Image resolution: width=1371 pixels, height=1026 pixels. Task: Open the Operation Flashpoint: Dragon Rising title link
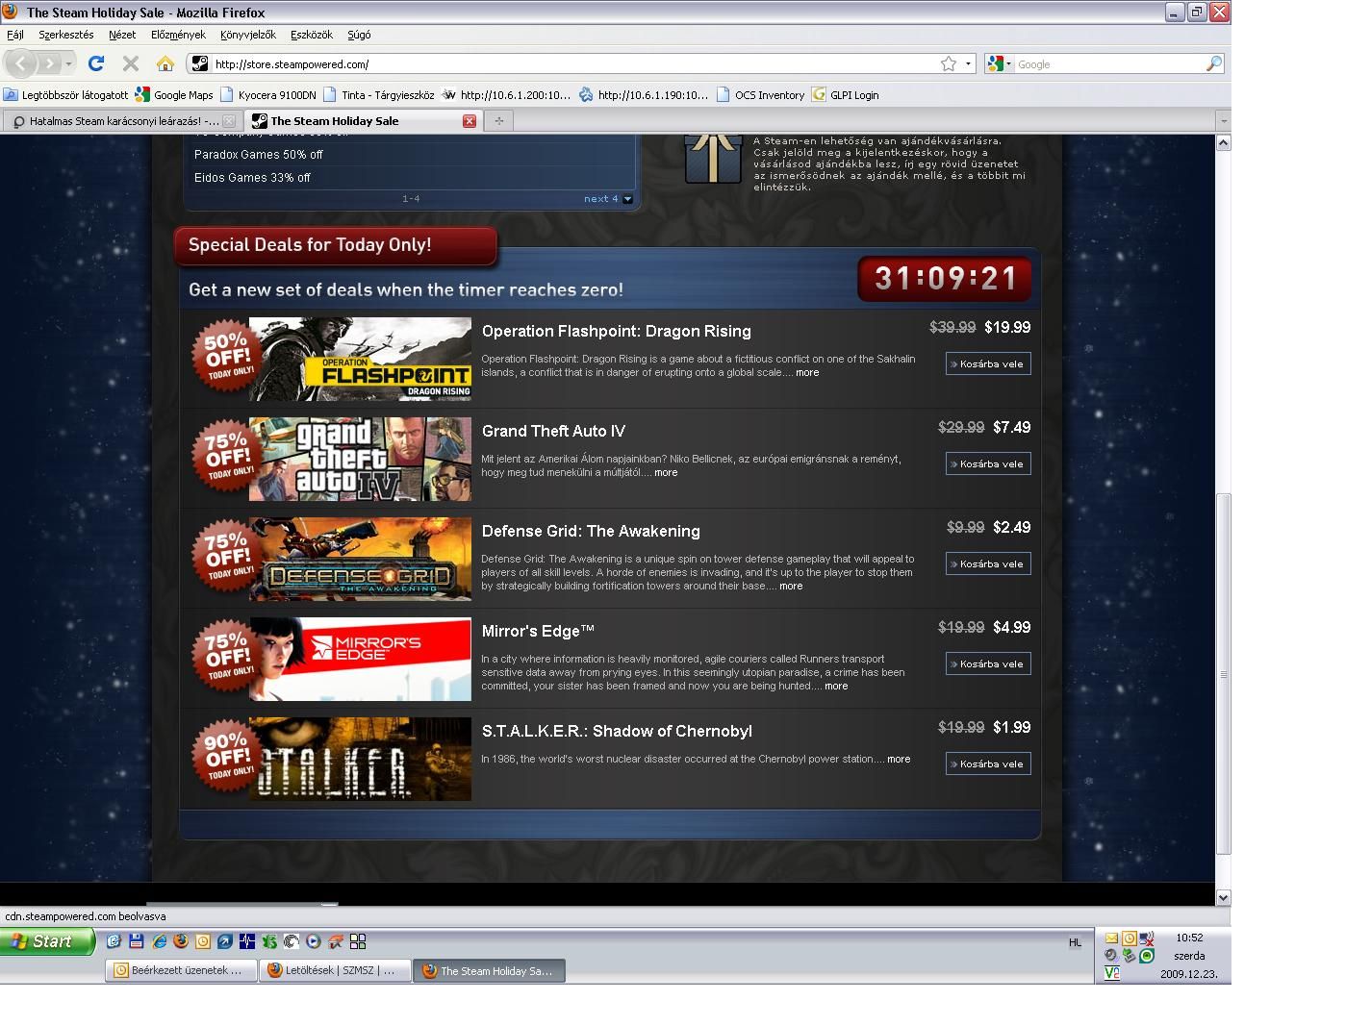(616, 331)
